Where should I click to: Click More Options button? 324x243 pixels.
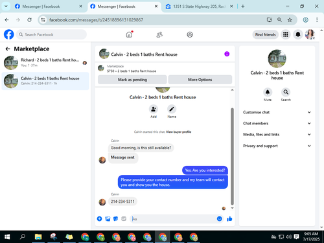click(200, 80)
